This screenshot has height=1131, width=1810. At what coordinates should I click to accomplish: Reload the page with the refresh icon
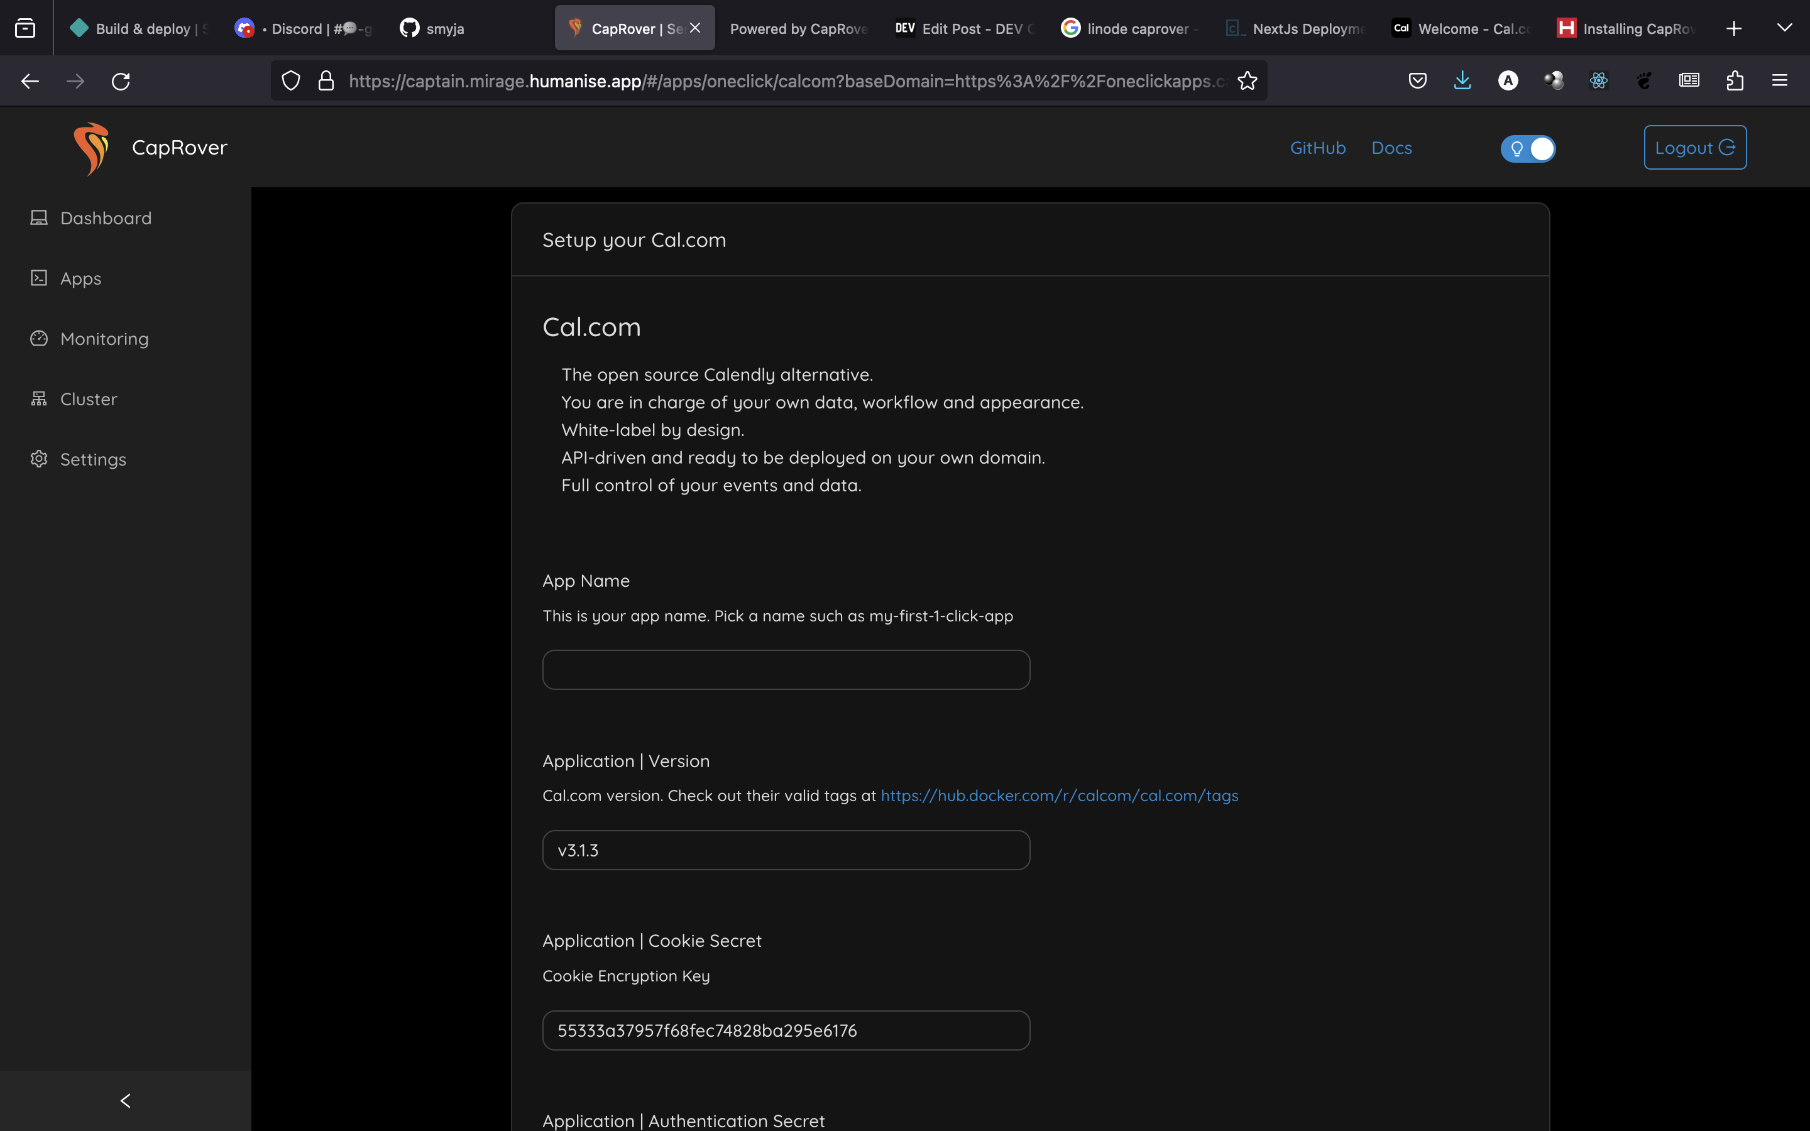(x=121, y=81)
